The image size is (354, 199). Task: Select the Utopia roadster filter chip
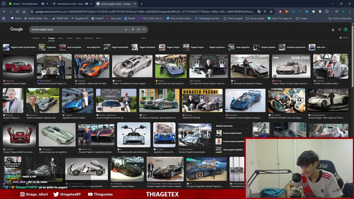point(265,47)
